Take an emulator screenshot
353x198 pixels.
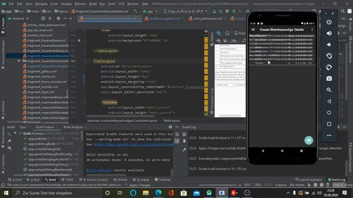click(329, 79)
